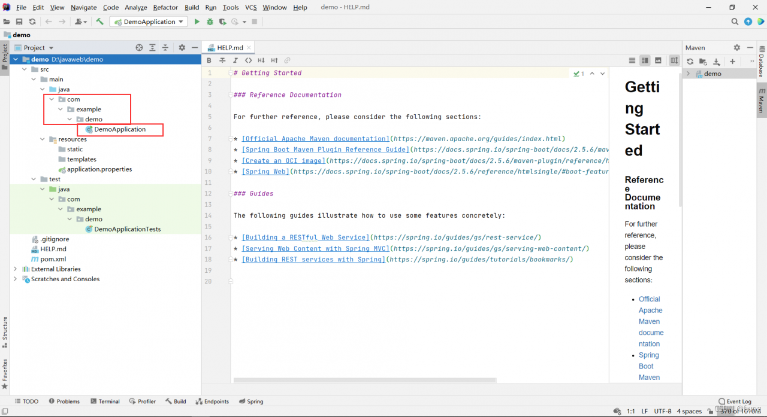Image resolution: width=767 pixels, height=417 pixels.
Task: Expand Scratches and Consoles node
Action: [x=16, y=279]
